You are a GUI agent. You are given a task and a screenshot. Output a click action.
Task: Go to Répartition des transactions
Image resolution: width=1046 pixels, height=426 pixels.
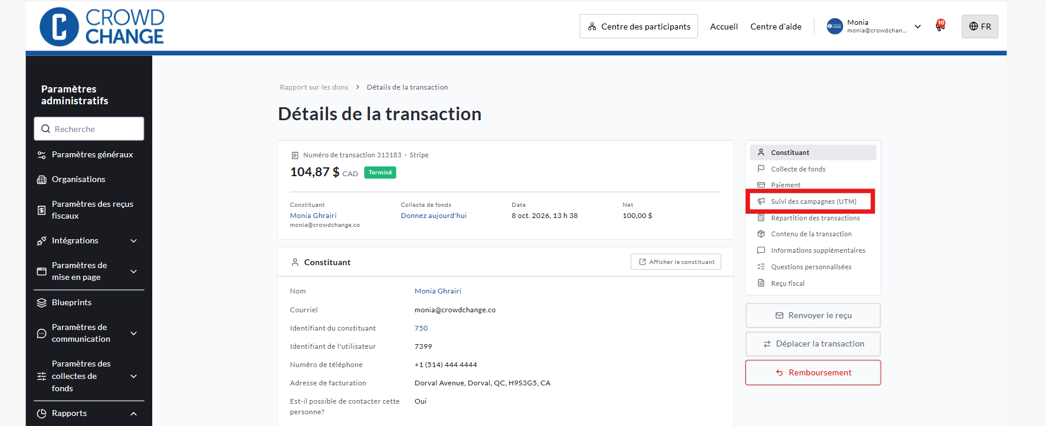(x=813, y=218)
